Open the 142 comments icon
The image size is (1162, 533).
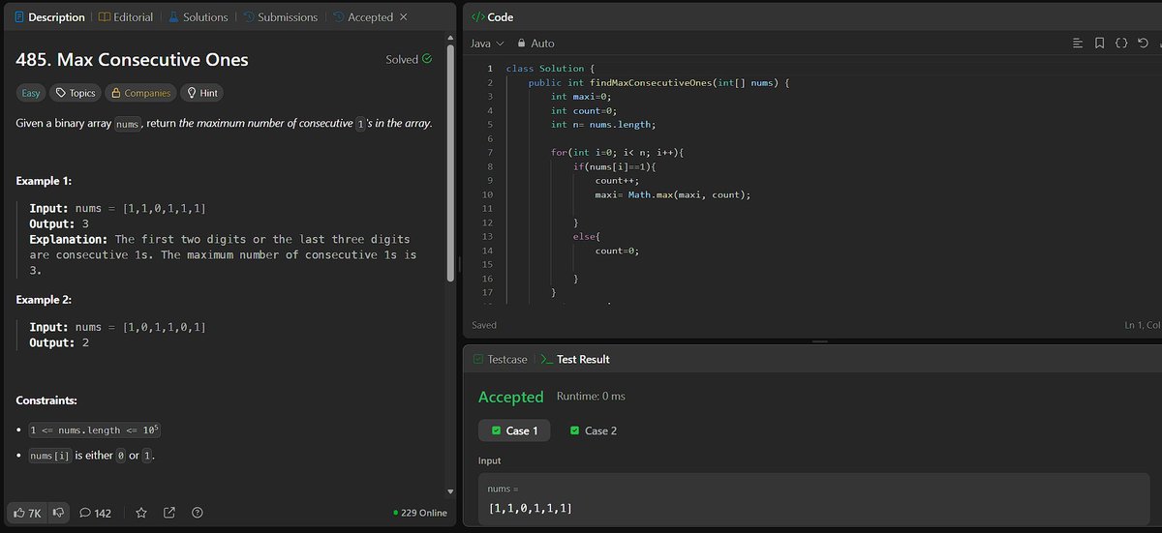[95, 513]
